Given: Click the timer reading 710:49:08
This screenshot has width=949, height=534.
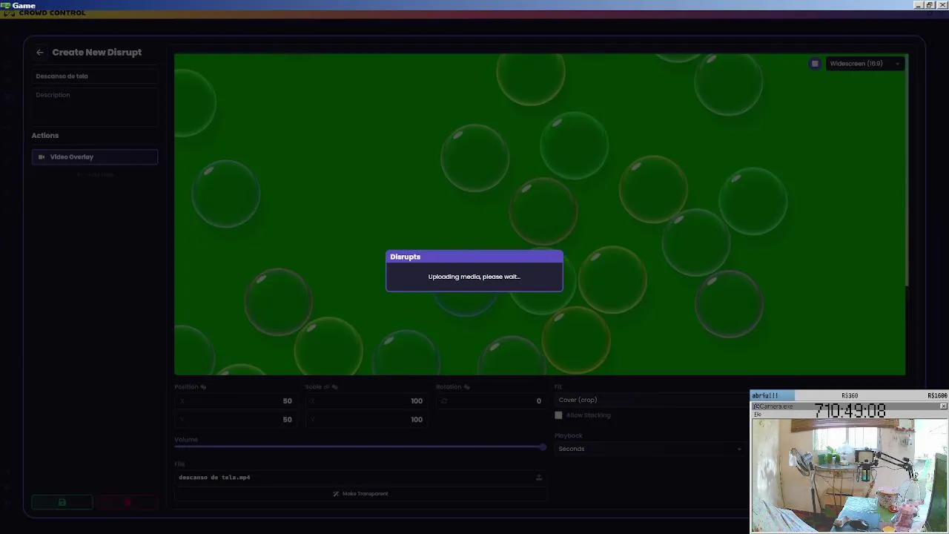Looking at the screenshot, I should (x=850, y=410).
